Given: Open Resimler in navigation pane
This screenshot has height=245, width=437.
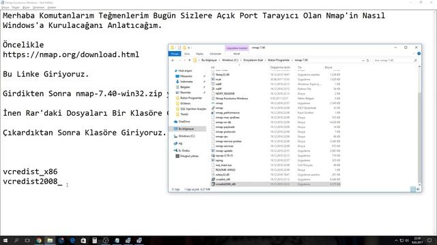Looking at the screenshot, I should click(x=185, y=93).
